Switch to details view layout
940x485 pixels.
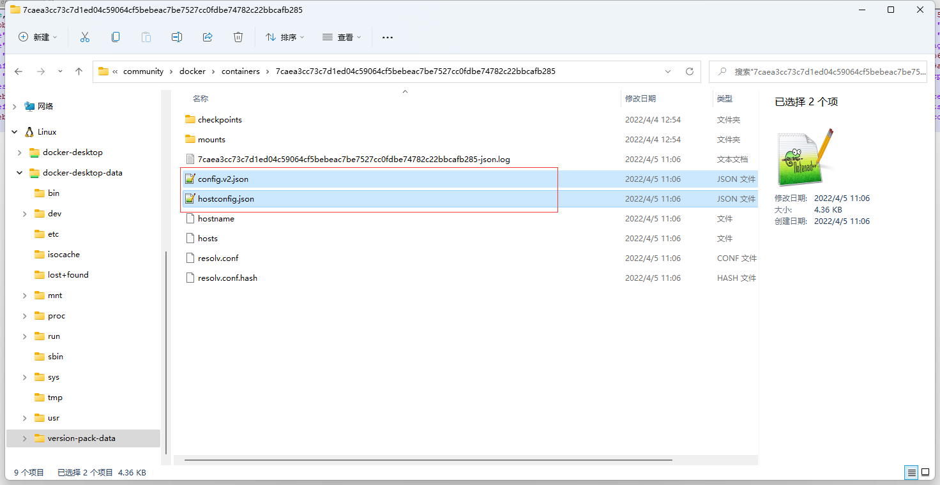[x=911, y=473]
